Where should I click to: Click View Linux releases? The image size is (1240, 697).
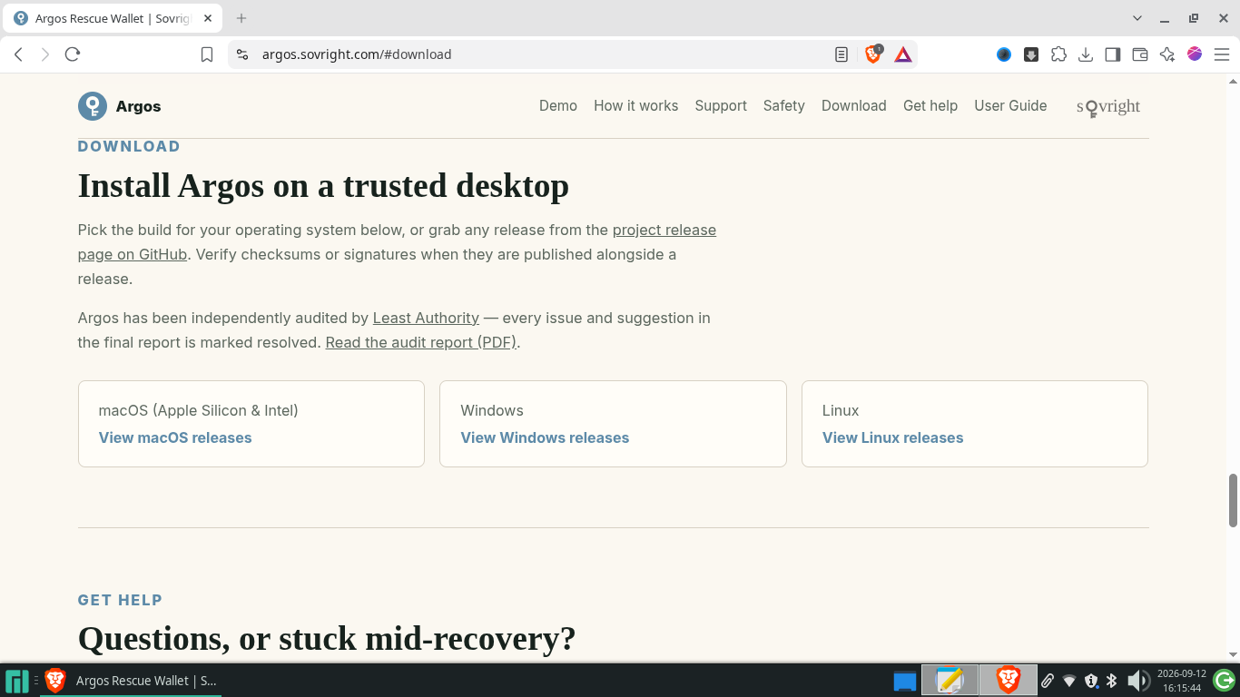pyautogui.click(x=893, y=437)
